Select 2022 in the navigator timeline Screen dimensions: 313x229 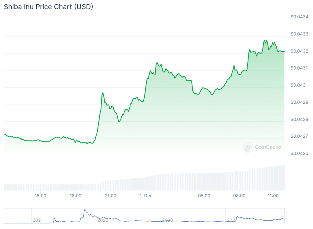(102, 220)
